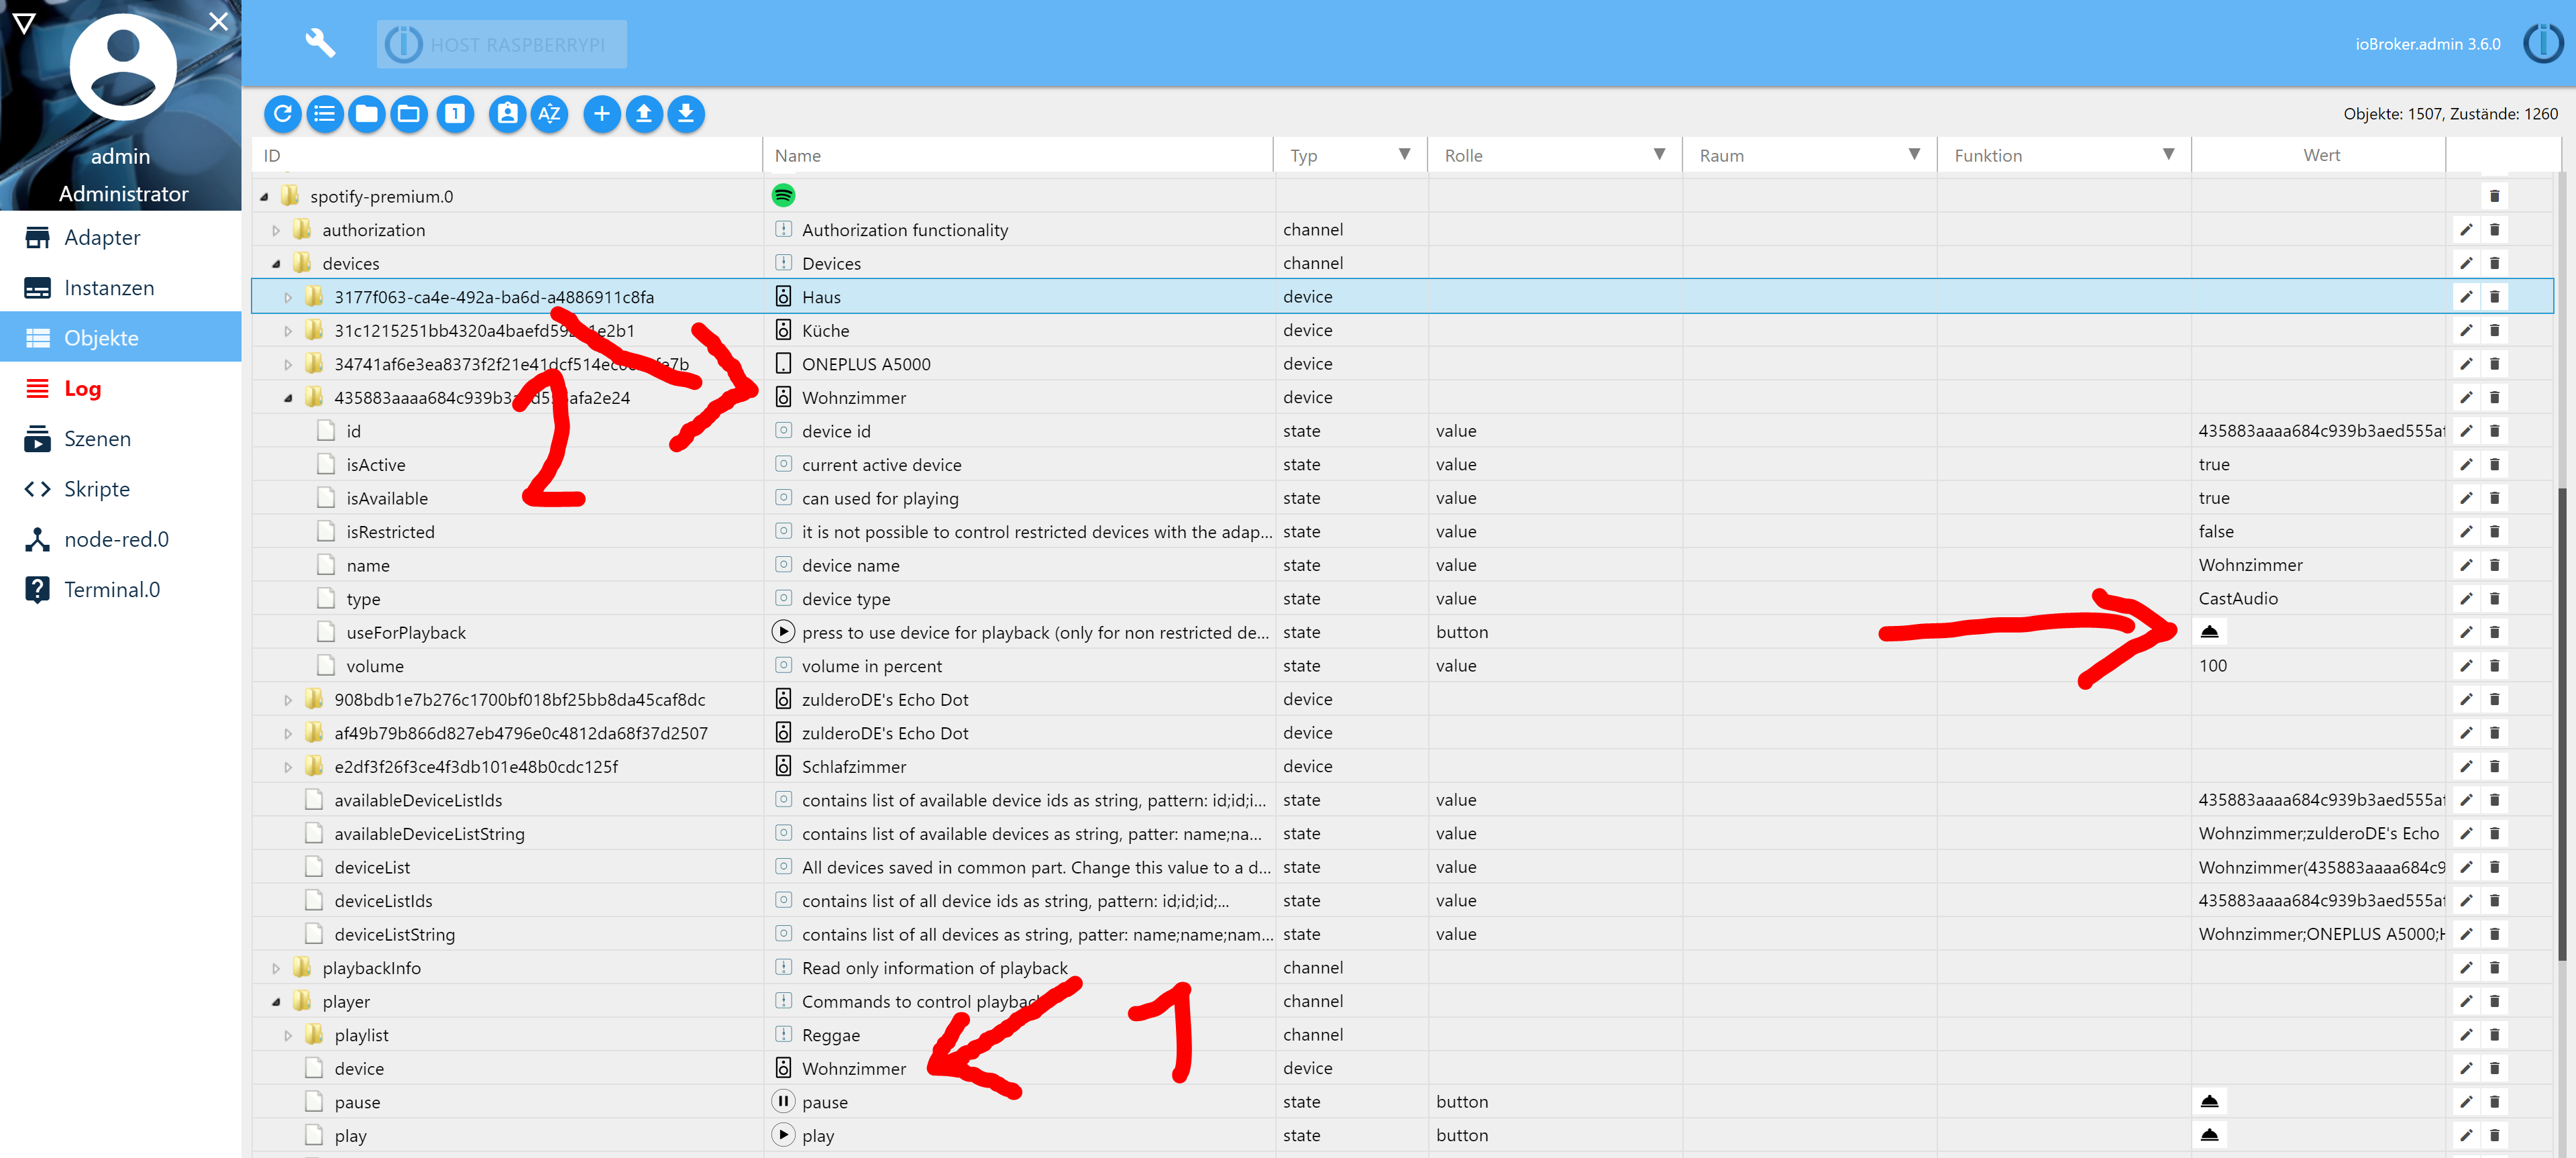Edit the Wohnzimmer volume state
The image size is (2576, 1158).
pyautogui.click(x=2465, y=666)
